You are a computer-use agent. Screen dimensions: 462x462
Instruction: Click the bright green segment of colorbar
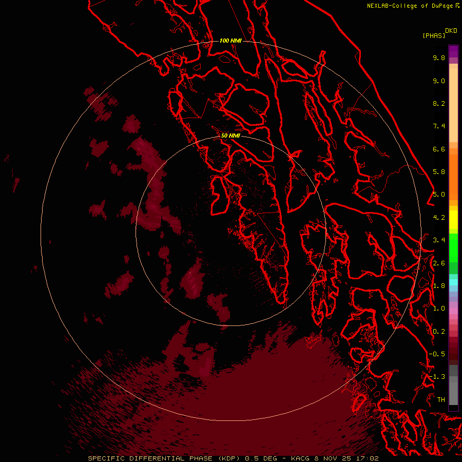coord(453,247)
